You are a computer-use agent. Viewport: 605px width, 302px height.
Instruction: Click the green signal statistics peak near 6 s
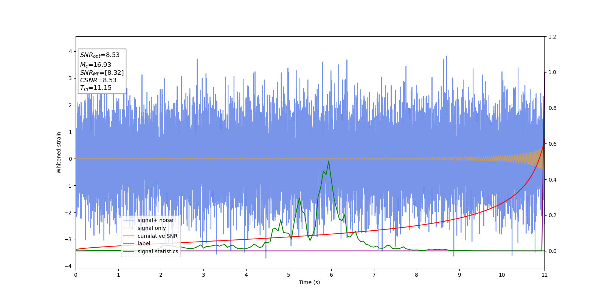[329, 161]
